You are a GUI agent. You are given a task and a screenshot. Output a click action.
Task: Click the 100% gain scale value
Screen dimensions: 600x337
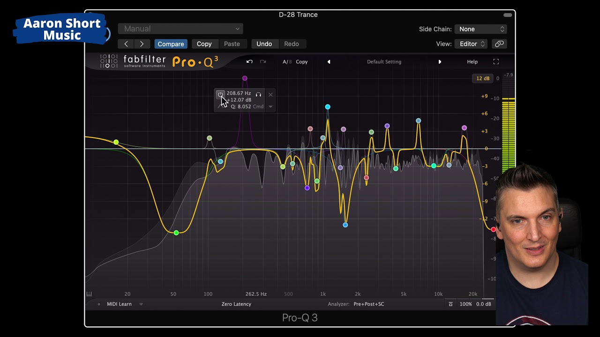click(x=465, y=304)
